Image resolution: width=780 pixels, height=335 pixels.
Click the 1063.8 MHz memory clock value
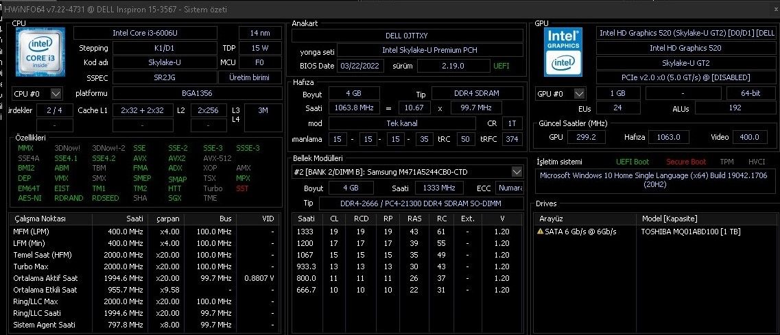click(x=354, y=108)
